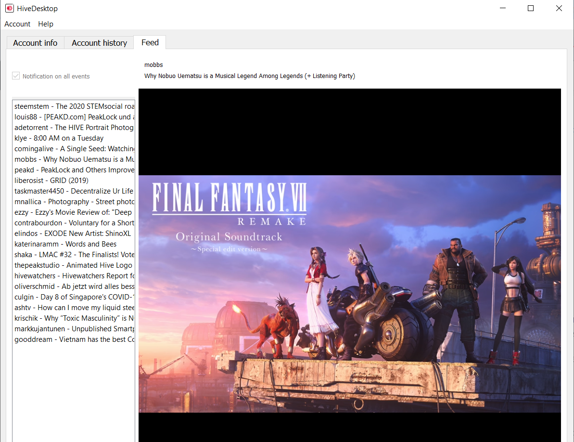The height and width of the screenshot is (442, 574).
Task: Select mnallica Photography Street post
Action: coord(74,202)
